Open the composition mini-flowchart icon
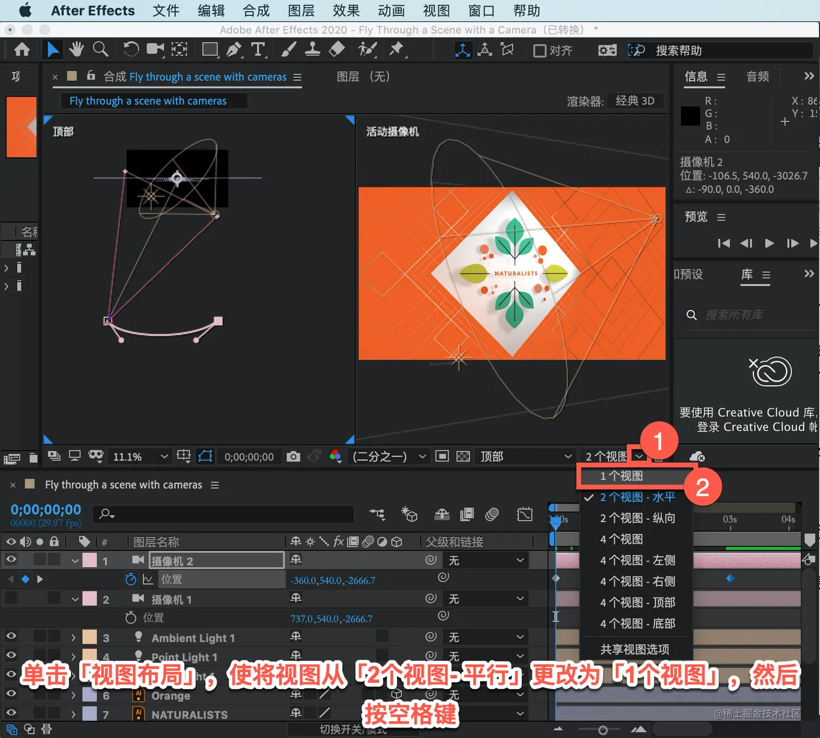 tap(377, 514)
